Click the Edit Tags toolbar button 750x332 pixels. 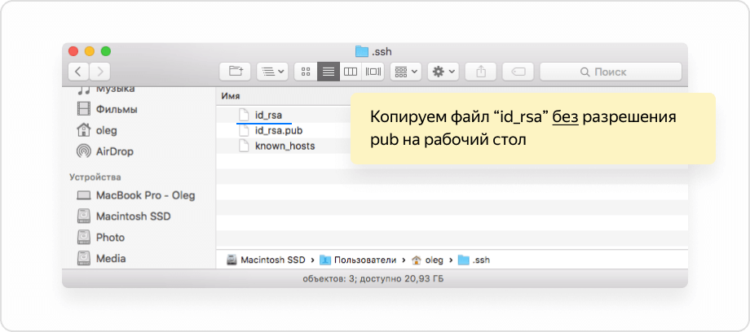tap(518, 72)
